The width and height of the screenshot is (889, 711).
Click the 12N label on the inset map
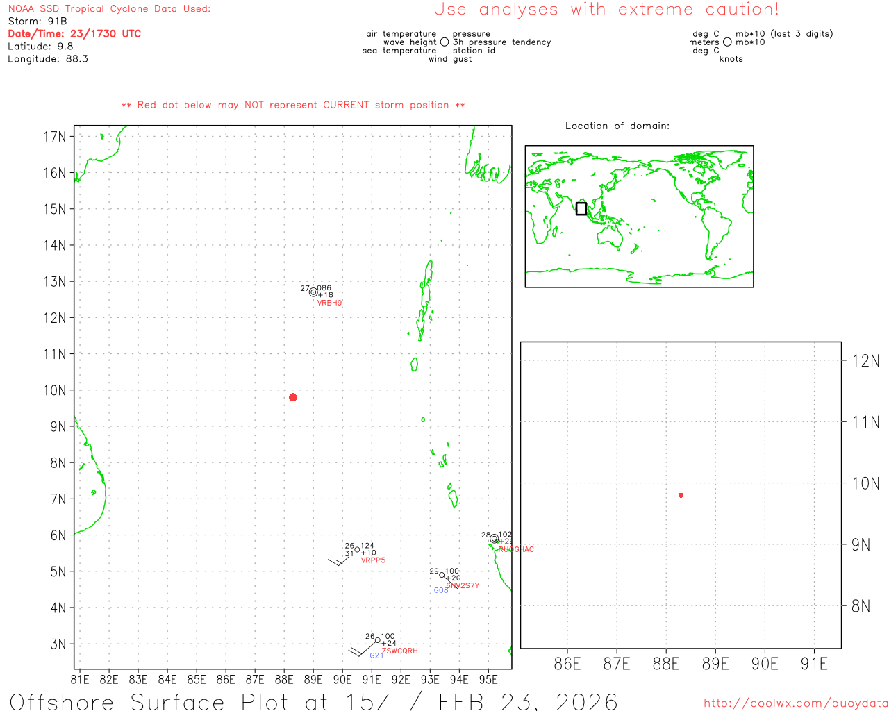coord(865,360)
